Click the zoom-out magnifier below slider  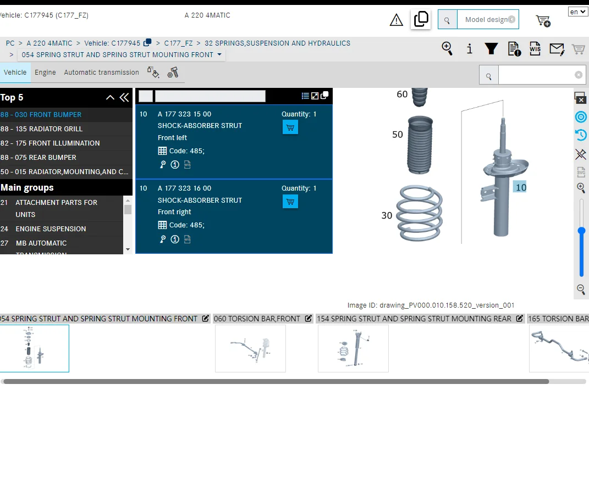pyautogui.click(x=581, y=289)
